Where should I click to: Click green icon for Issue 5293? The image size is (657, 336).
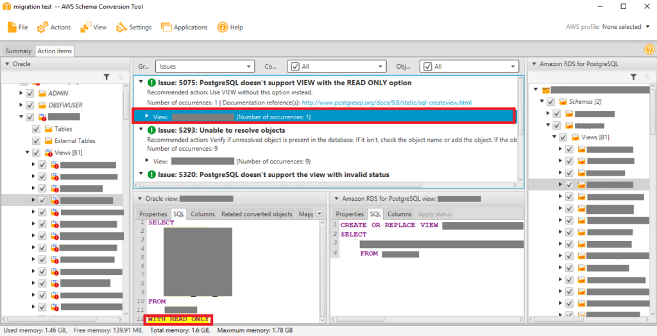tap(151, 130)
